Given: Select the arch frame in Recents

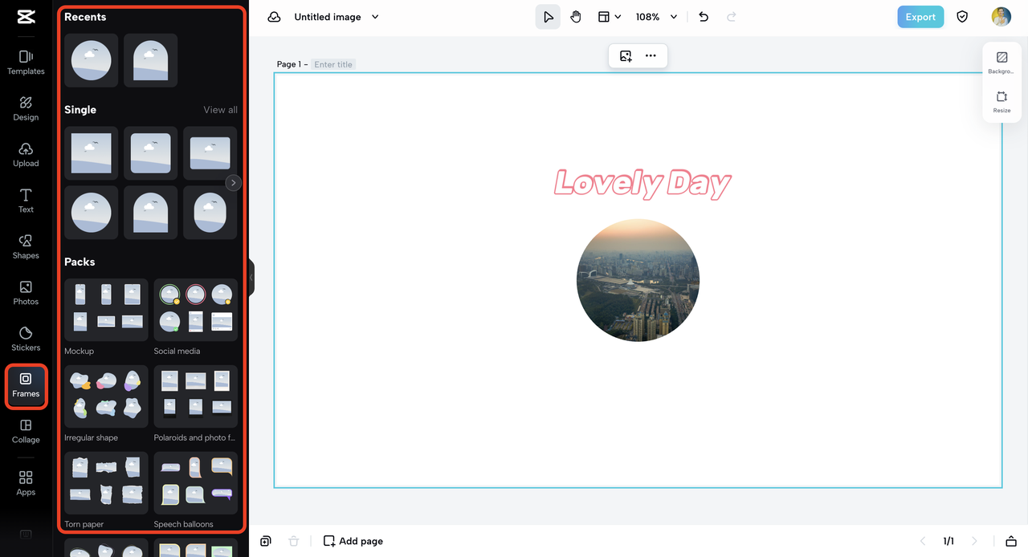Looking at the screenshot, I should (x=150, y=60).
